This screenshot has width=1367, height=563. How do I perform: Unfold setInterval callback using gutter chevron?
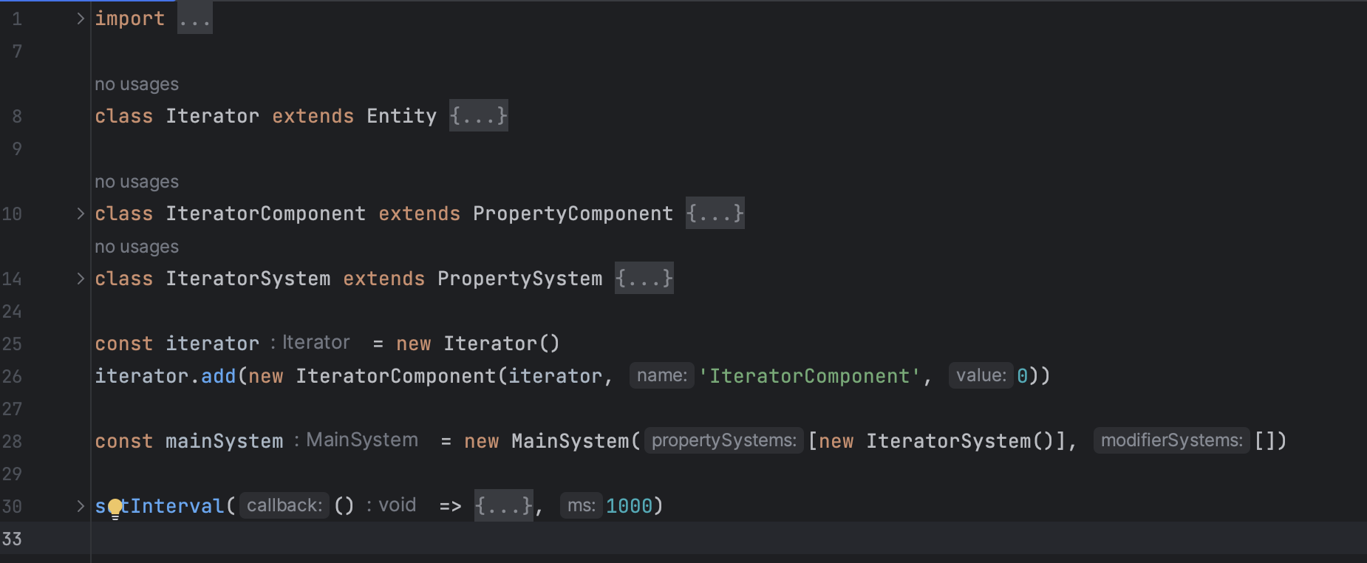[81, 506]
